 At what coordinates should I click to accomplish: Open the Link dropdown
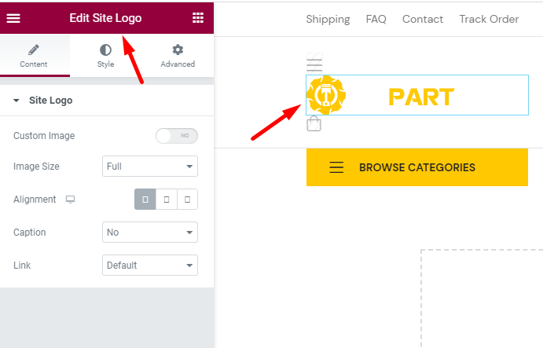tap(150, 266)
